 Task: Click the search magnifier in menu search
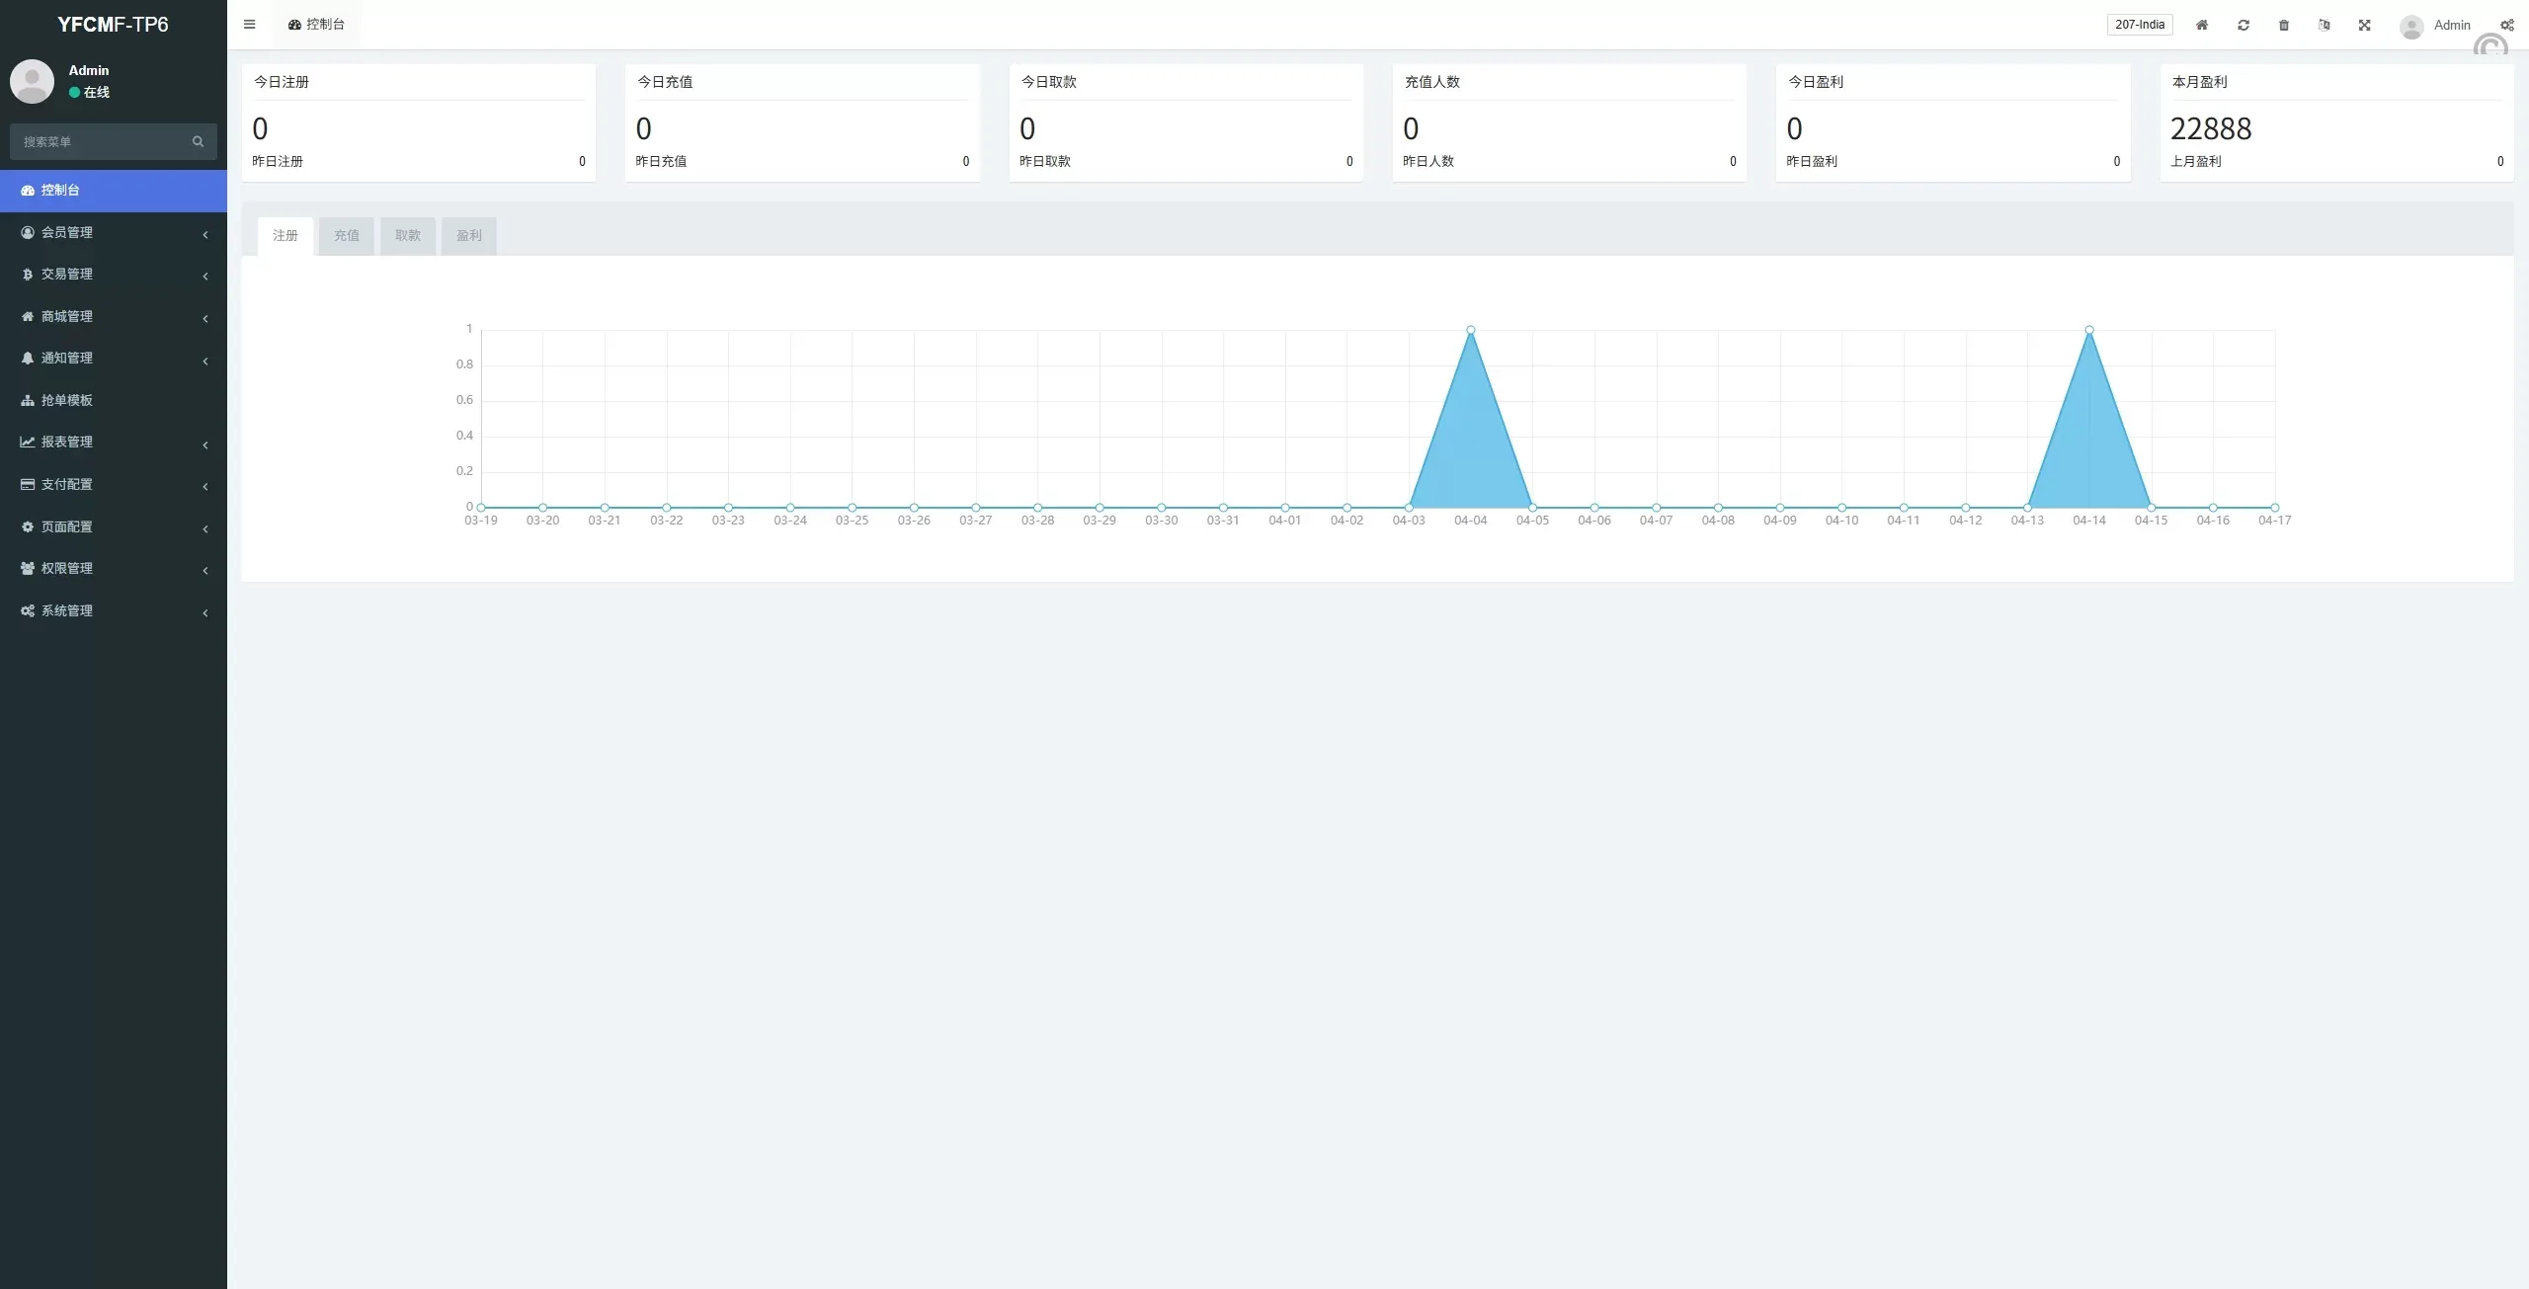tap(198, 142)
